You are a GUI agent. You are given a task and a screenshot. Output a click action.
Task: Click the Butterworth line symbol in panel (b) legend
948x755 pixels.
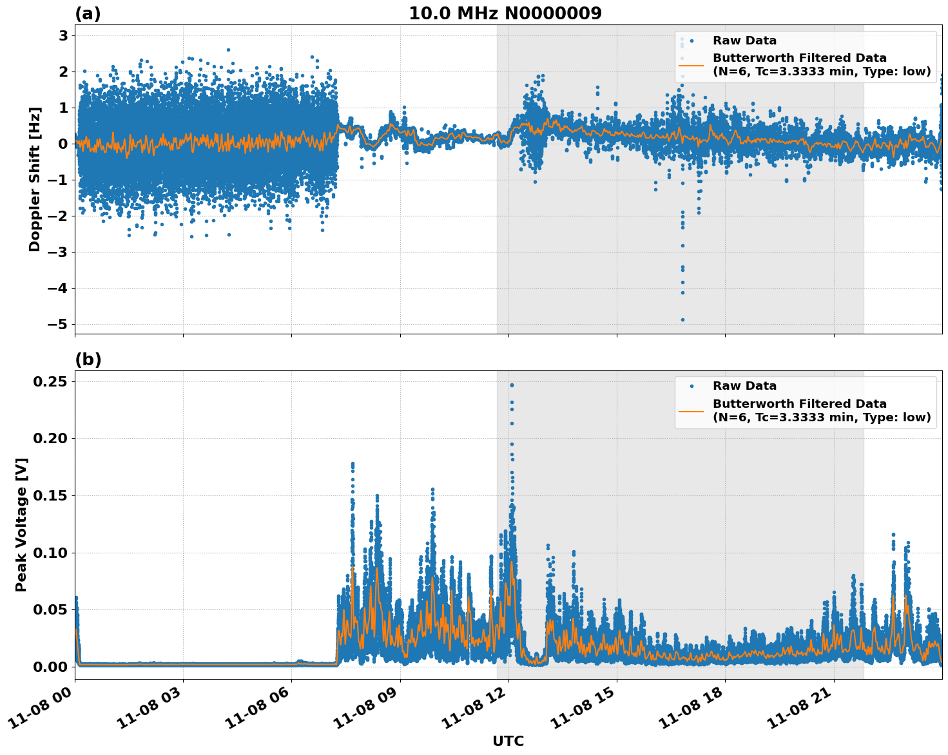[x=692, y=412]
